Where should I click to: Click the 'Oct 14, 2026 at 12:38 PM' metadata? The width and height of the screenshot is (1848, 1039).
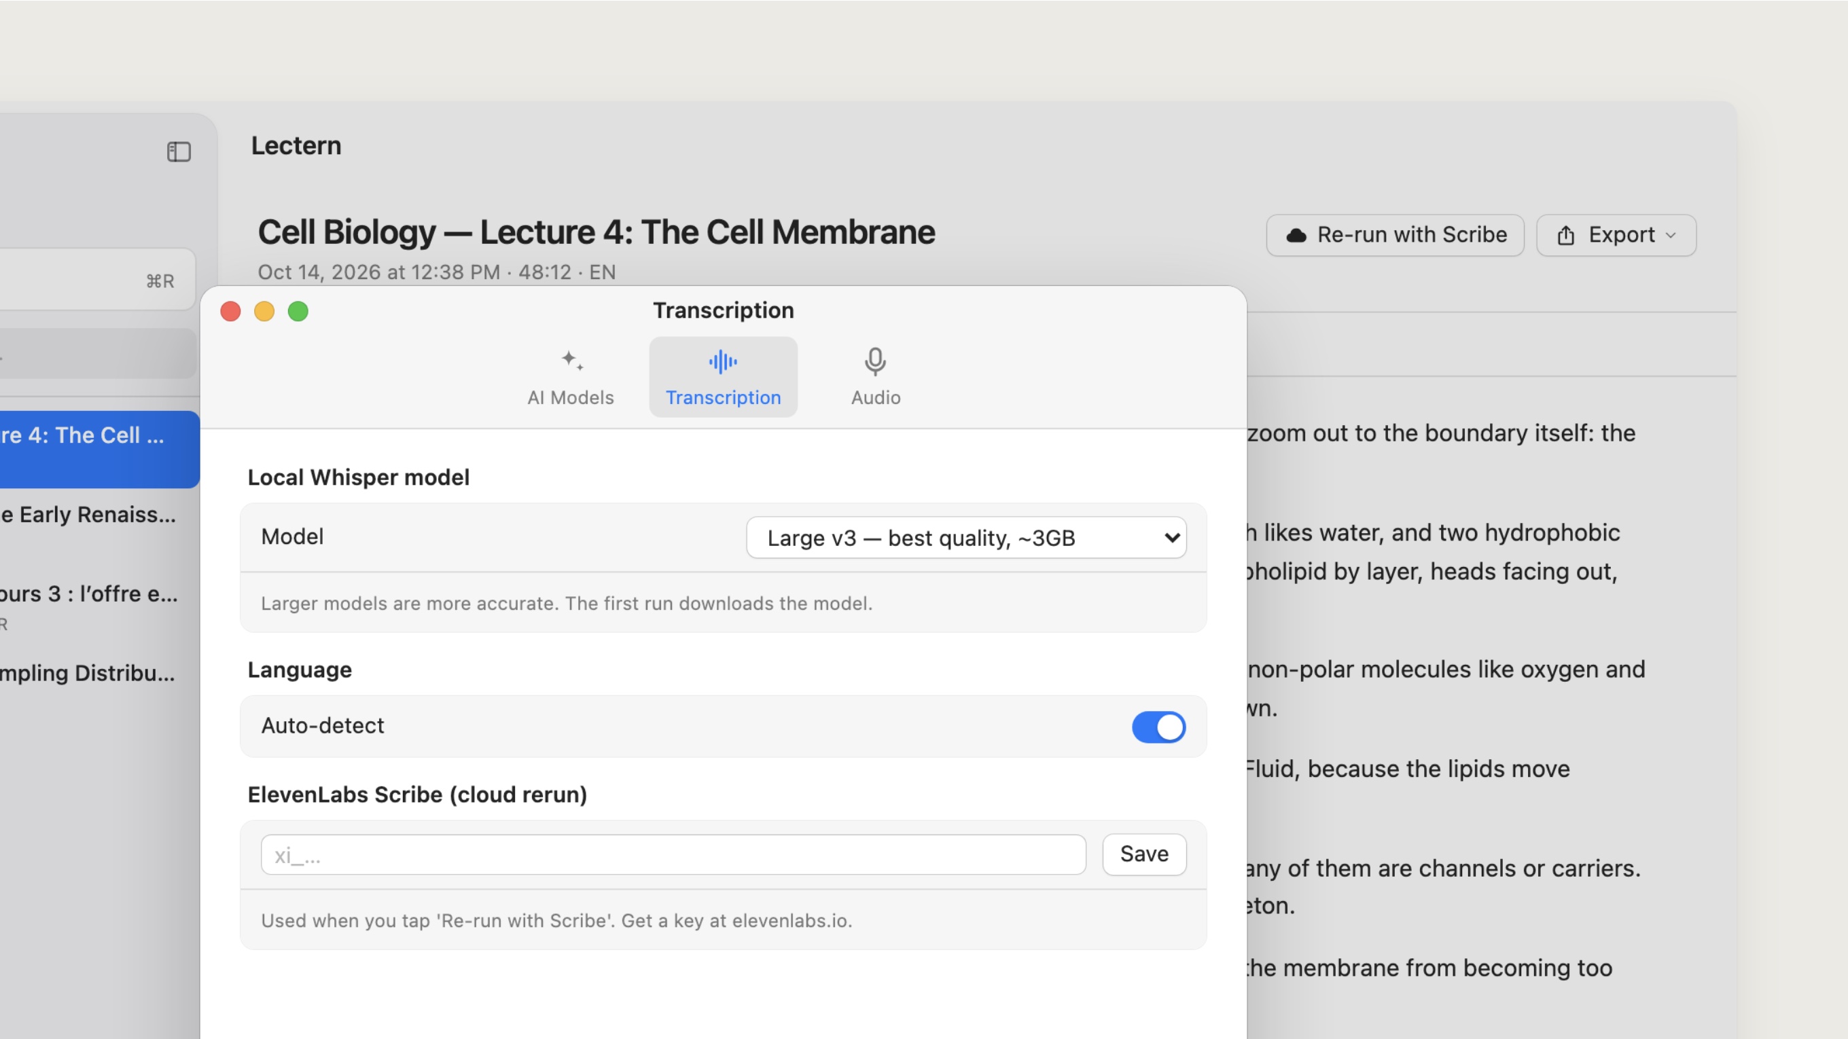[x=379, y=272]
